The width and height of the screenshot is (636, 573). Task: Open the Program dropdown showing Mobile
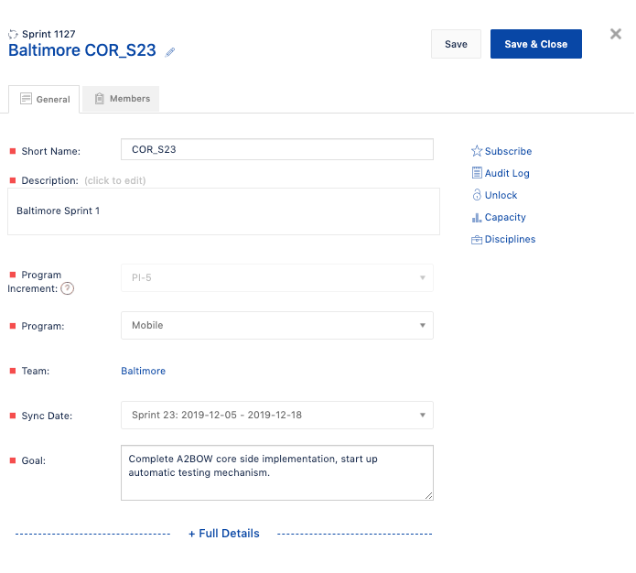277,326
